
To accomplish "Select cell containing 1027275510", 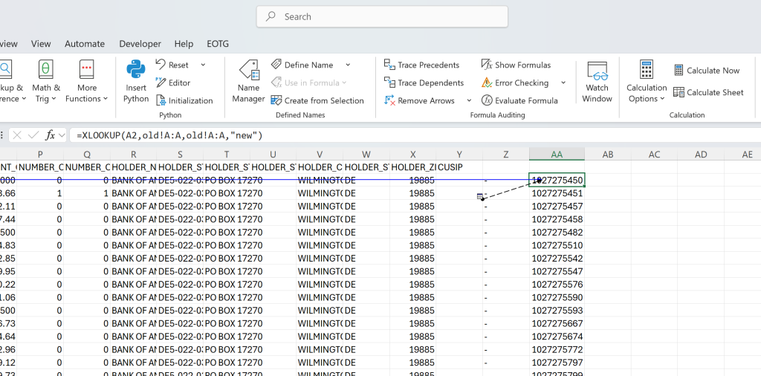I will (x=557, y=245).
